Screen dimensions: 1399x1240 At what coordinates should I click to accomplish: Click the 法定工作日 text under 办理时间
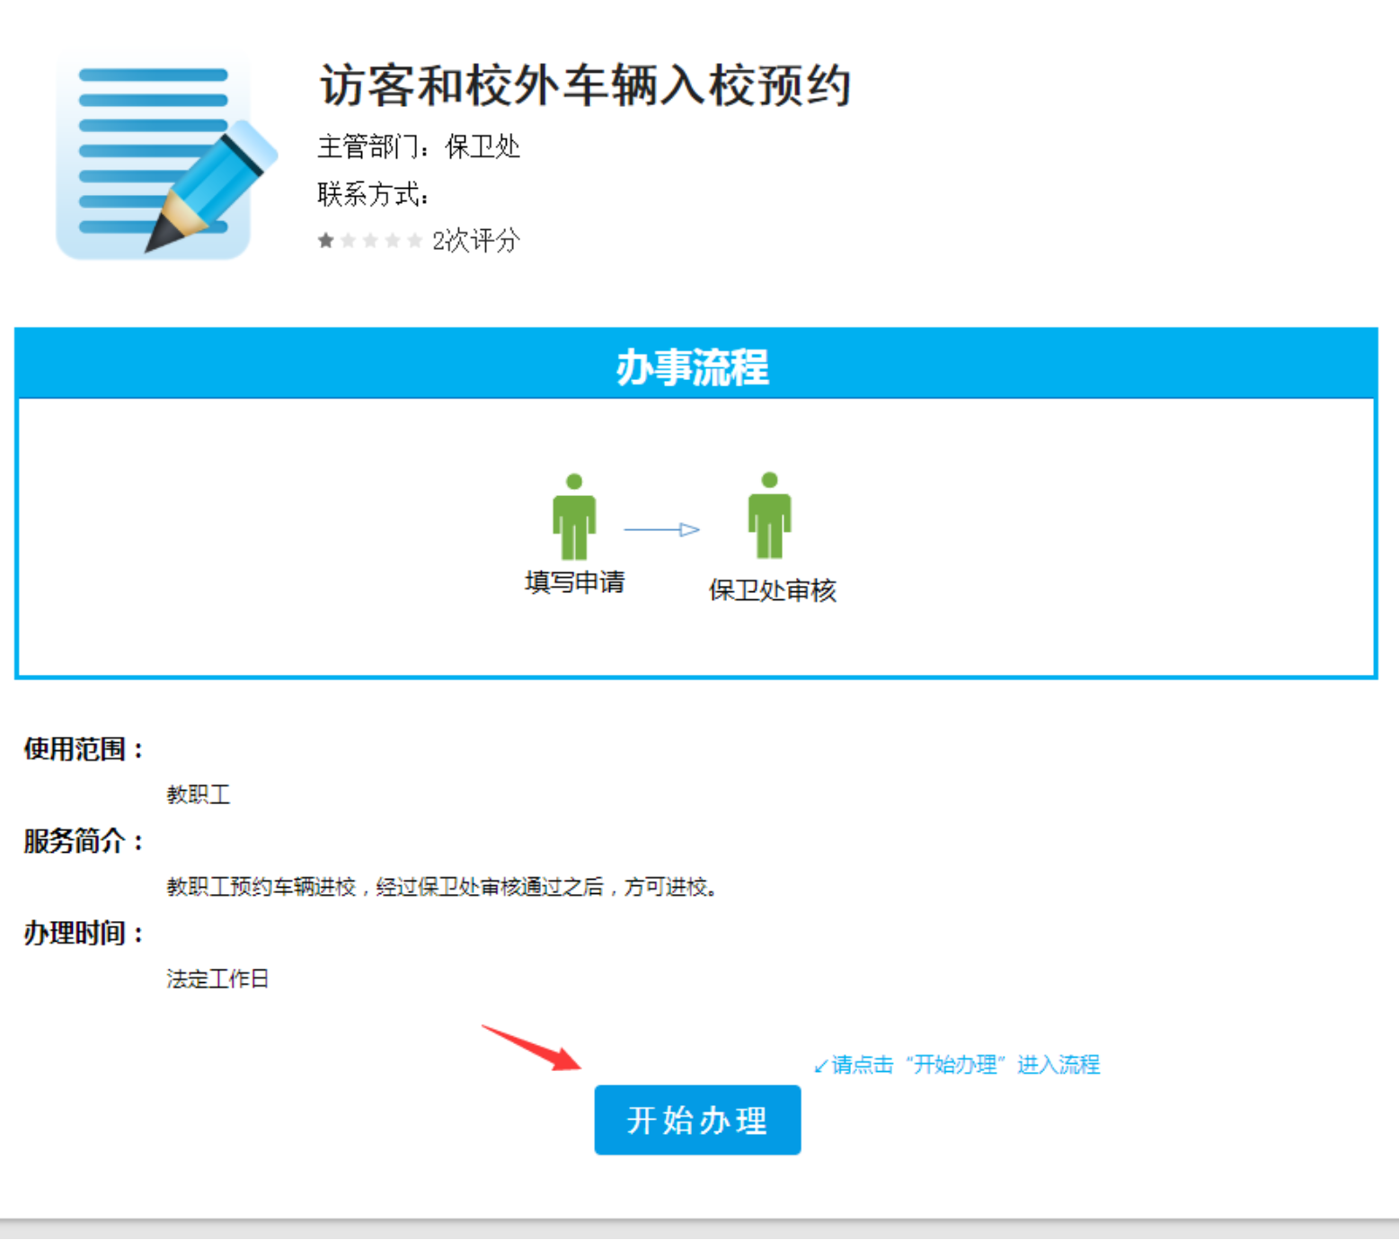pos(217,979)
